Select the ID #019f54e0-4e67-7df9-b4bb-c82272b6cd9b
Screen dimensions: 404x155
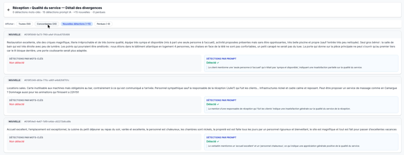[x=47, y=121]
